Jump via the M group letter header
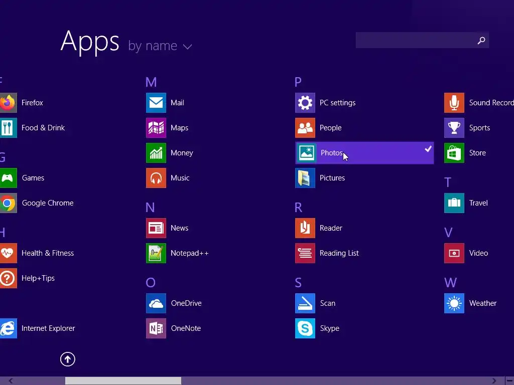 [151, 82]
